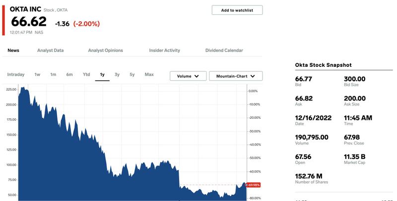397x201 pixels.
Task: Click the 66.77 Bid value
Action: [x=304, y=79]
